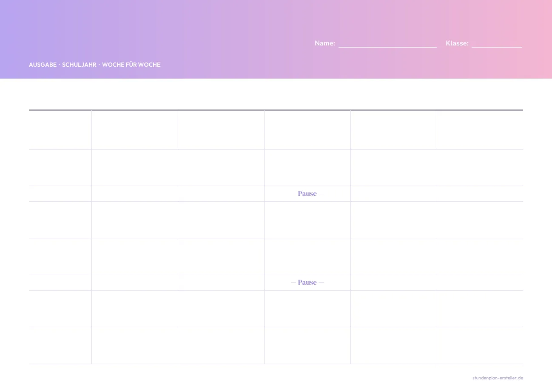Screen dimensions: 552x390
Task: Select 'AUSGABE · SCHULJAHR · WOCHE FÜR WOCHE' subtitle
Action: coord(94,65)
